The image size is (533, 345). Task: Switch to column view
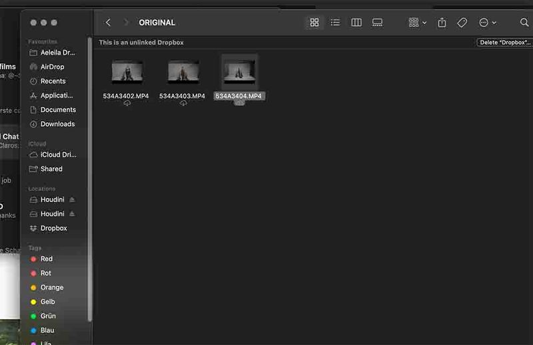click(356, 23)
